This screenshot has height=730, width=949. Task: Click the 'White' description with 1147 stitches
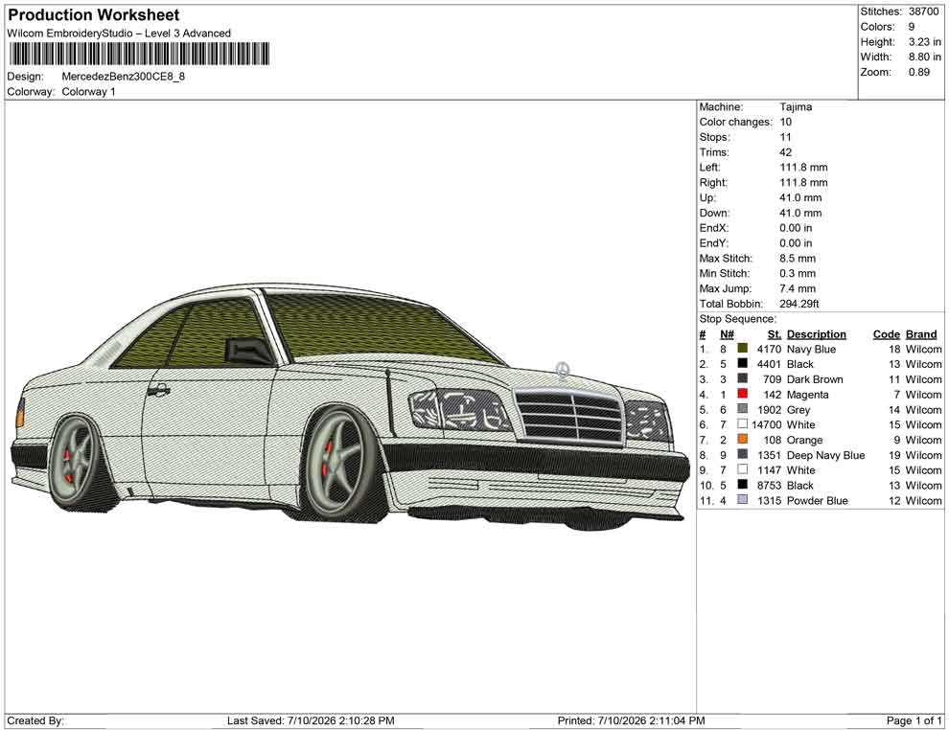click(800, 470)
